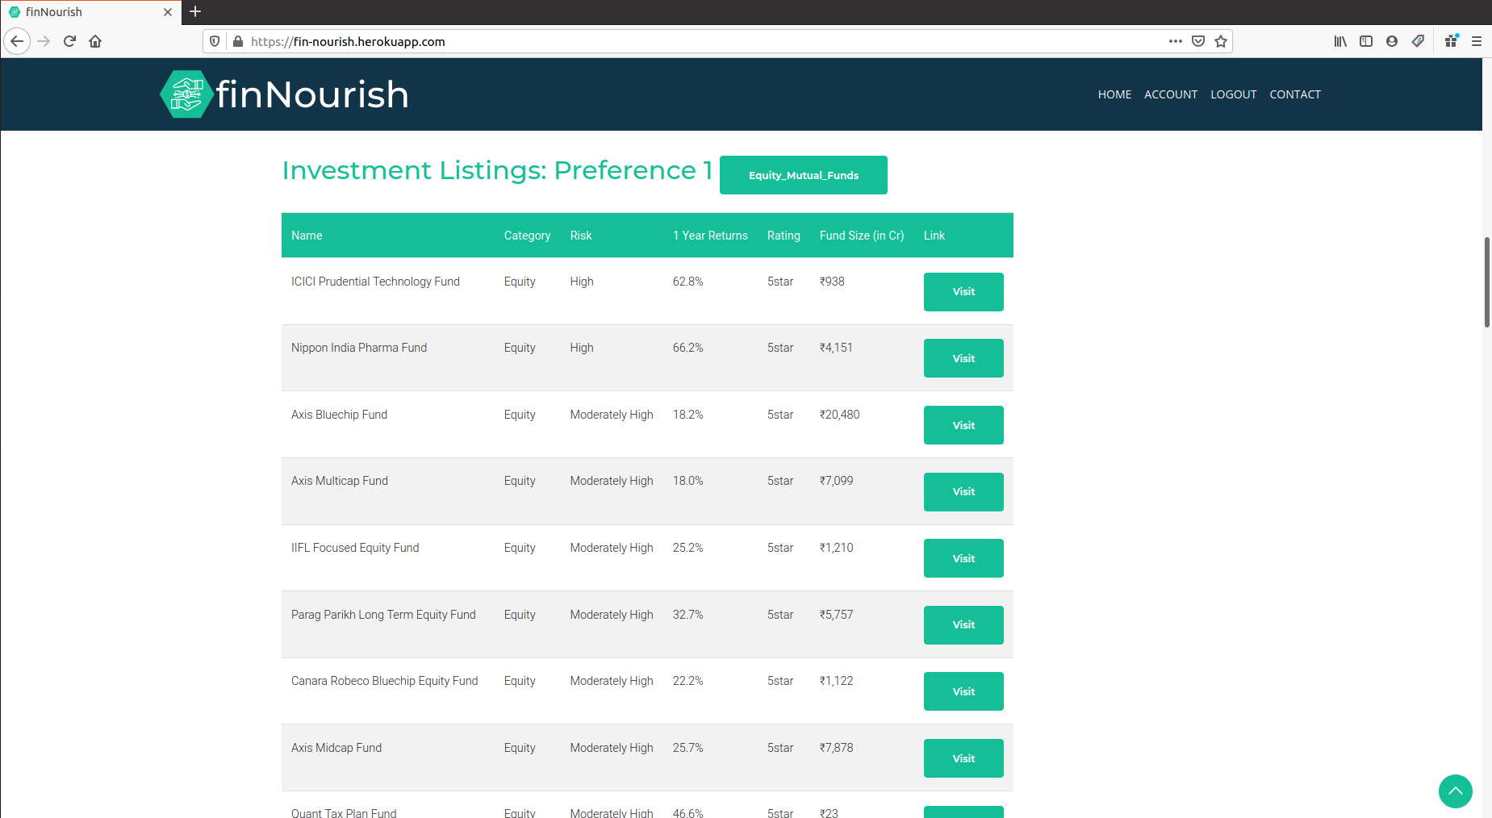The height and width of the screenshot is (818, 1492).
Task: Open the HOME navigation link
Action: tap(1114, 94)
